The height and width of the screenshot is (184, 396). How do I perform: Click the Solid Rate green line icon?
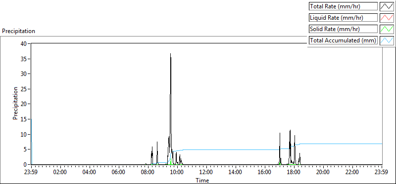point(387,29)
